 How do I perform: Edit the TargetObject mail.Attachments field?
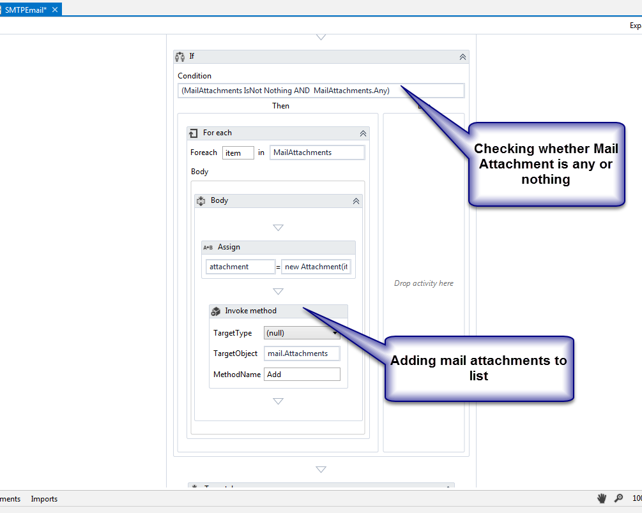pyautogui.click(x=302, y=353)
